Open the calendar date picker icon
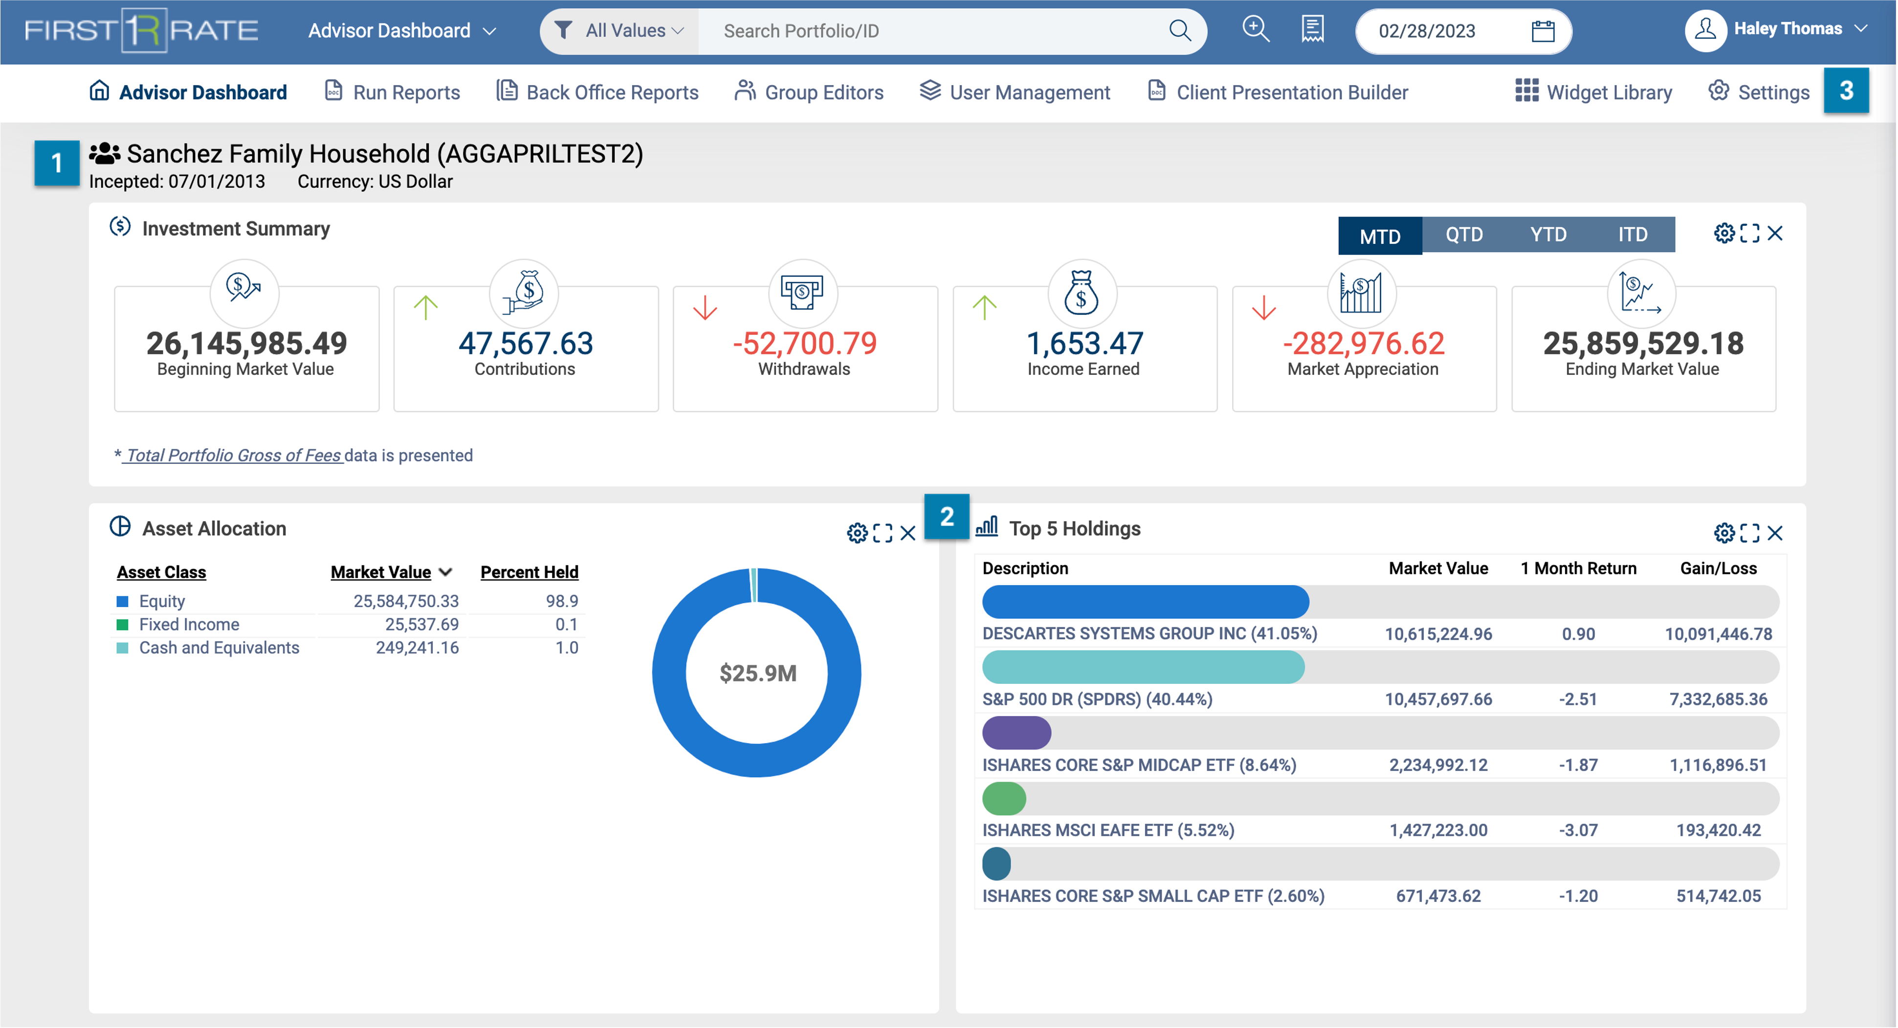This screenshot has width=1898, height=1028. tap(1543, 31)
